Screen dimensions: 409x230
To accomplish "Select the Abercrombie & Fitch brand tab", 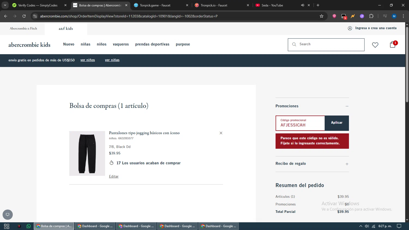I will 23,28.
